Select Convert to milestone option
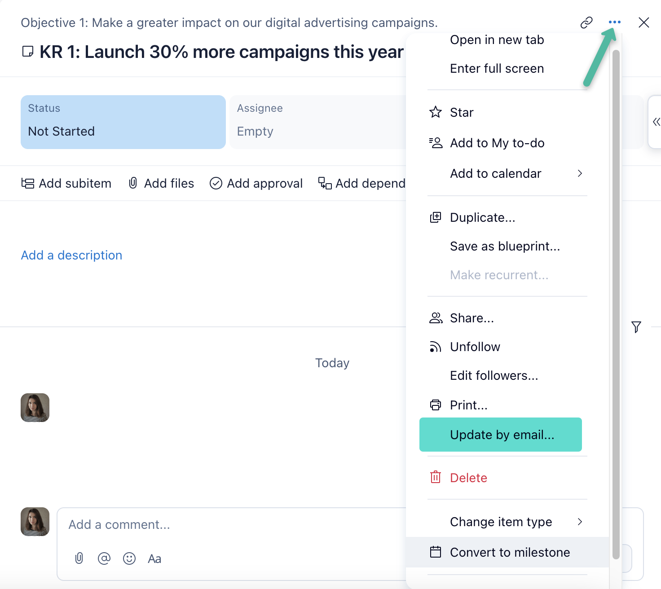 [509, 552]
